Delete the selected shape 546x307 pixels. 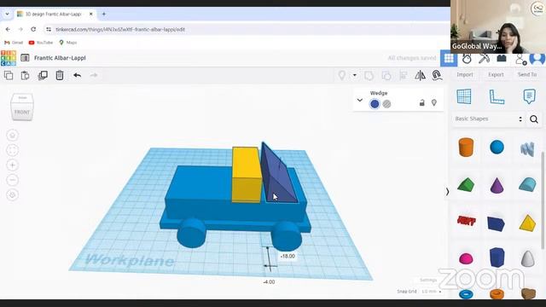click(x=60, y=75)
